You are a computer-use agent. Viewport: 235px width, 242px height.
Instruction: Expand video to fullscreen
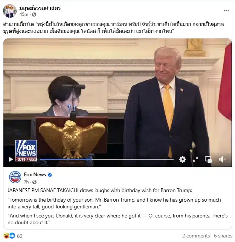pyautogui.click(x=195, y=159)
